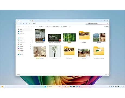The image size is (125, 98).
Task: Unpin Music using its pin icon
Action: click(x=31, y=44)
